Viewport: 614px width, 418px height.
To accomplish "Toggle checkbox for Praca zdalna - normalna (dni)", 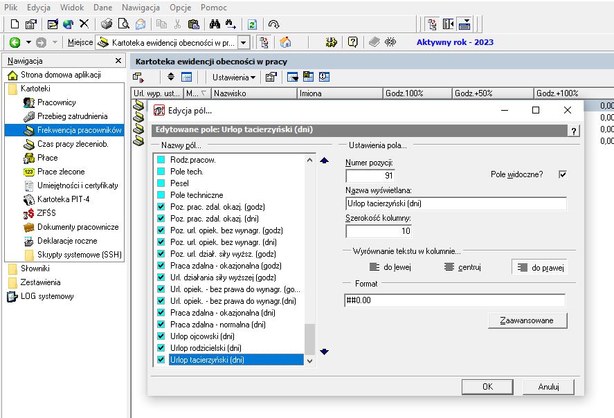I will pyautogui.click(x=161, y=324).
